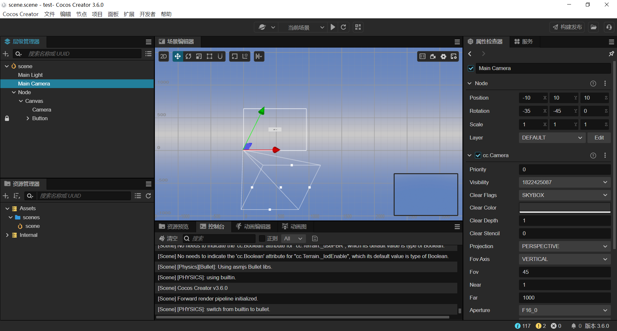Select the Rect transform tool
The width and height of the screenshot is (617, 331).
(x=210, y=57)
